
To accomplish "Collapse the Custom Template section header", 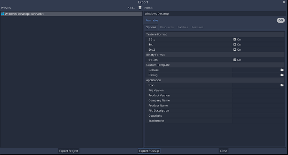I will click(215, 65).
